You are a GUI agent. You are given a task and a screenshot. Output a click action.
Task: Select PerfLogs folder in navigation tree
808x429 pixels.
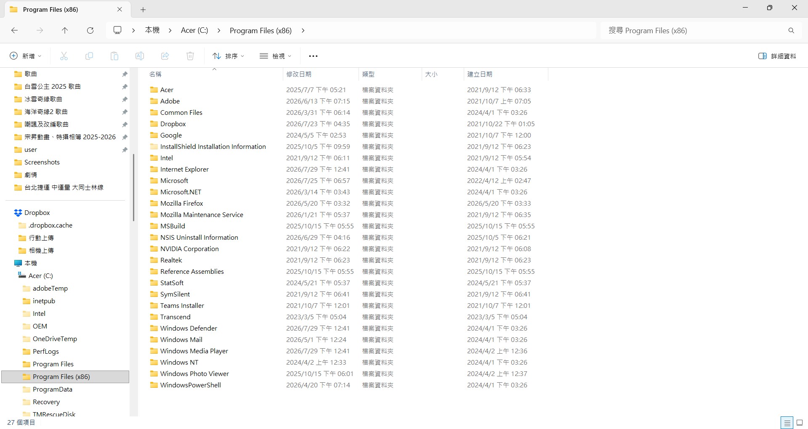pos(45,352)
